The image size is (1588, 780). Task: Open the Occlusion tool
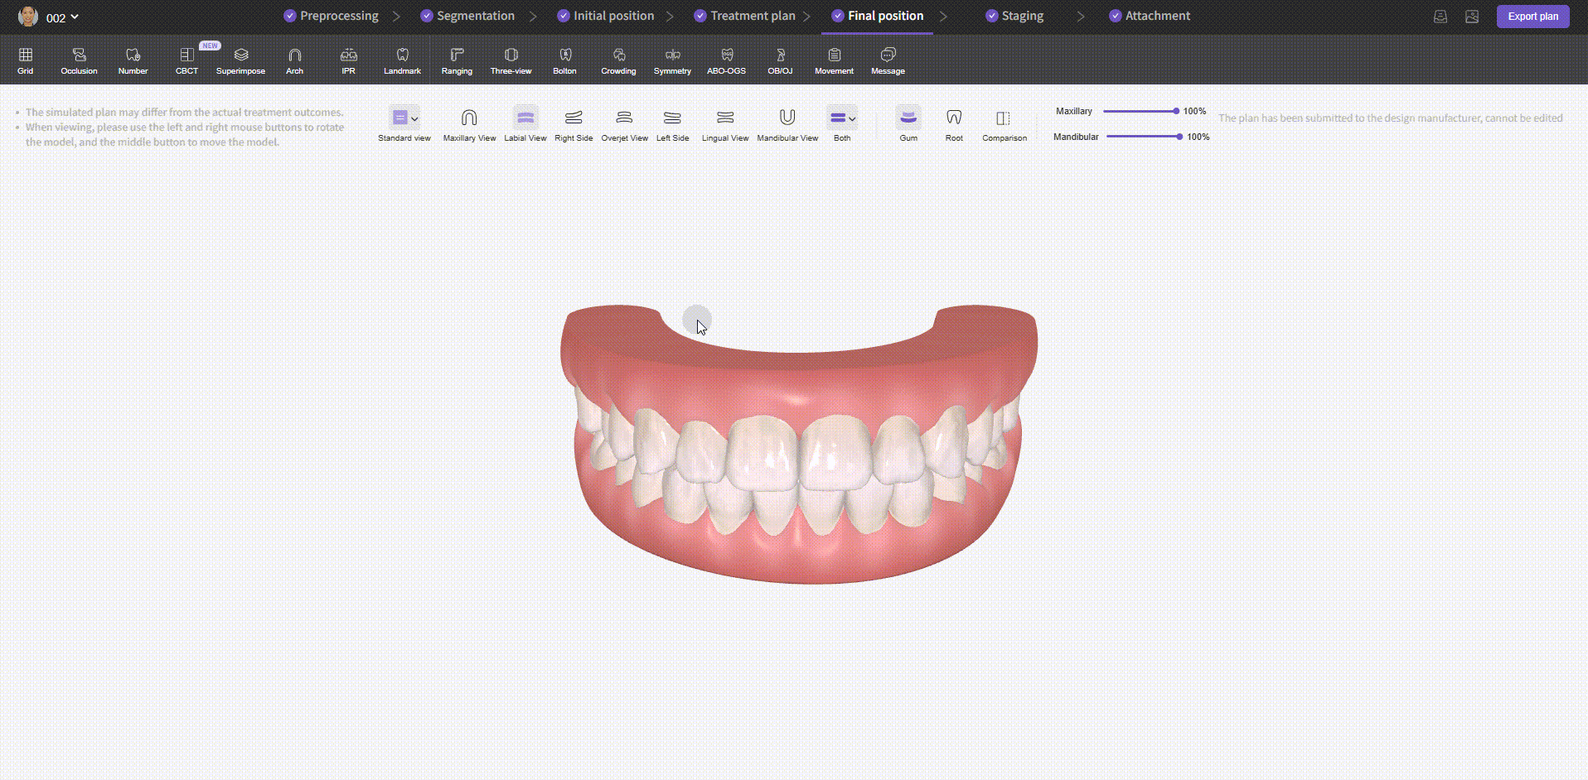click(79, 60)
